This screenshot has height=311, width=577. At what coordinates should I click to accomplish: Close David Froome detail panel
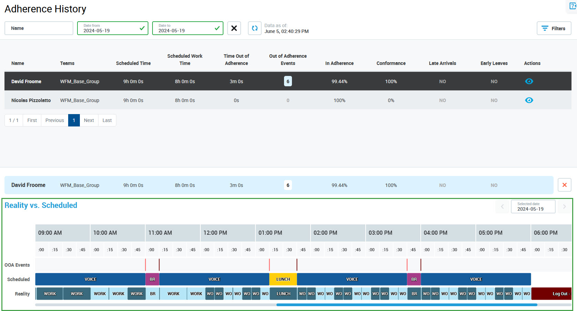[x=564, y=185]
